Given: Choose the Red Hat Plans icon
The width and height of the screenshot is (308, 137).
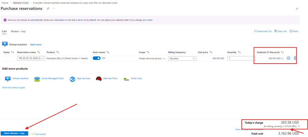Looking at the screenshot, I should point(98,79).
